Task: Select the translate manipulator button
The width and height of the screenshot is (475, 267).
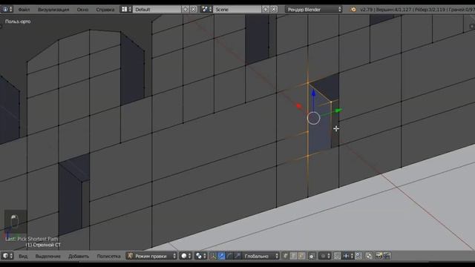Action: point(221,256)
